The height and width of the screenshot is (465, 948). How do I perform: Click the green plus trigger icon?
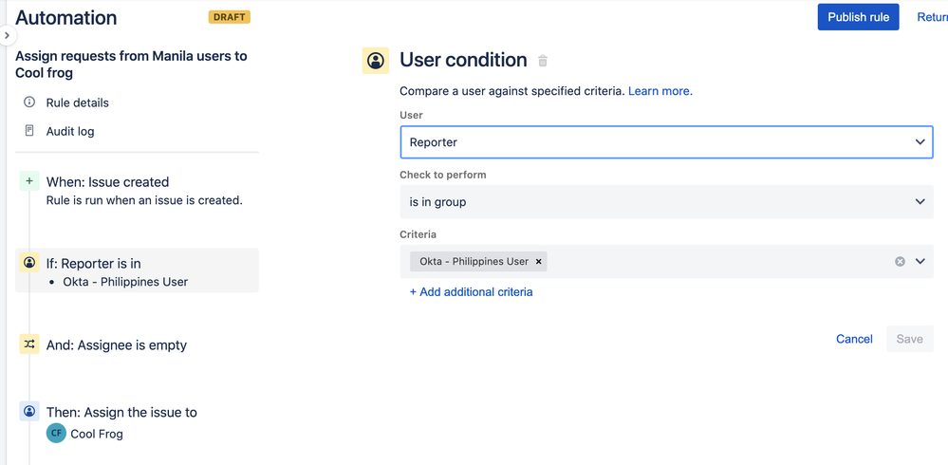coord(29,181)
